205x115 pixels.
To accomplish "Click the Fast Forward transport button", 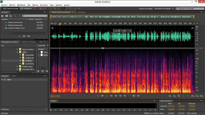I will [120, 96].
